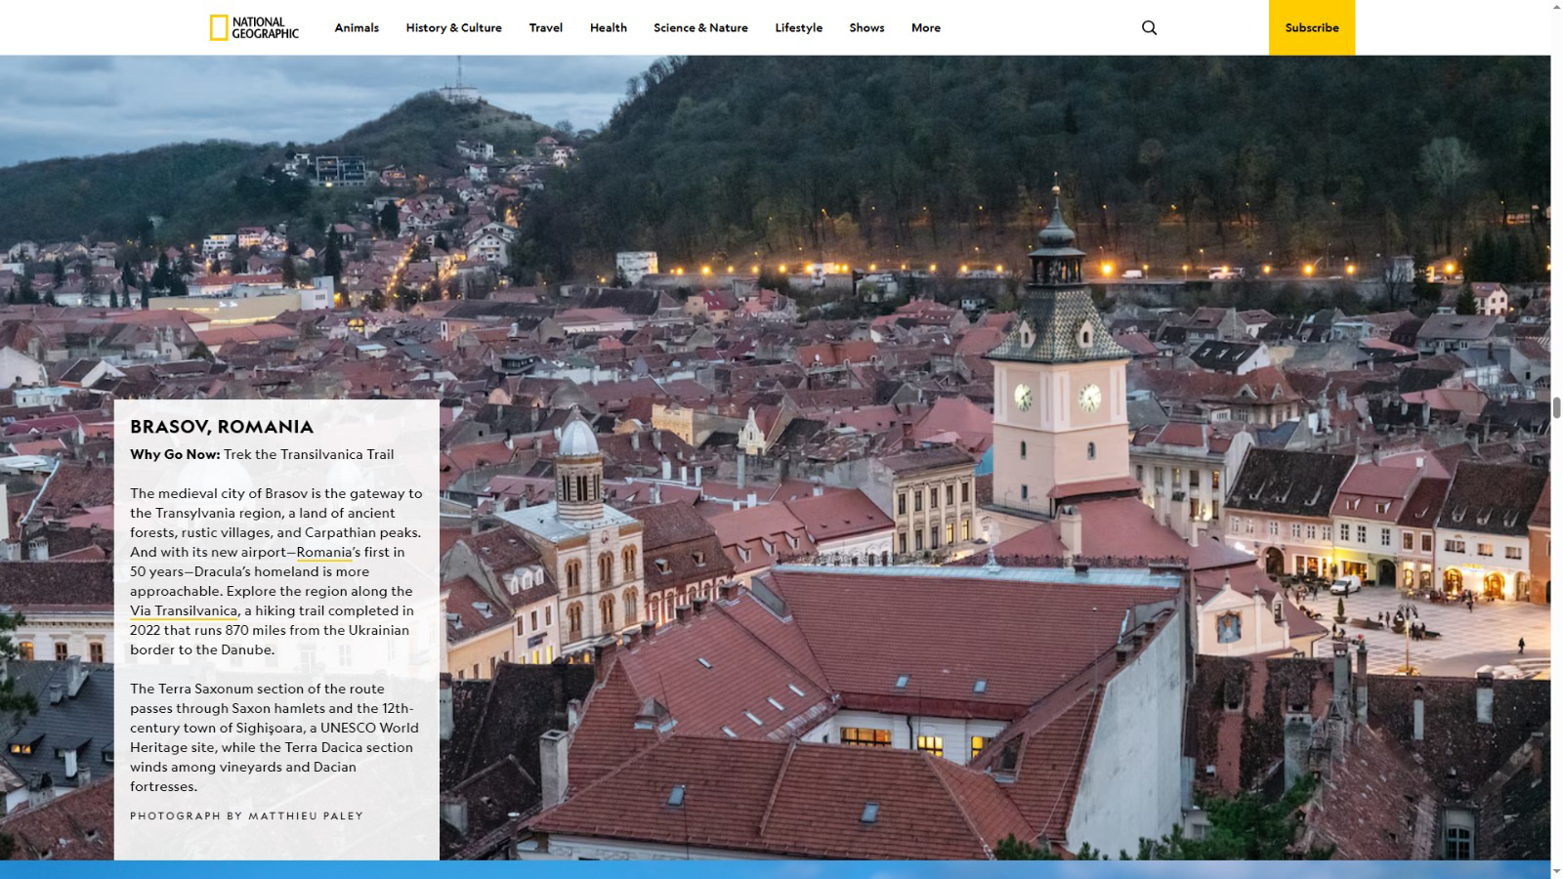Click the vertical scrollbar thumb
Viewport: 1563px width, 879px height.
click(x=1556, y=407)
